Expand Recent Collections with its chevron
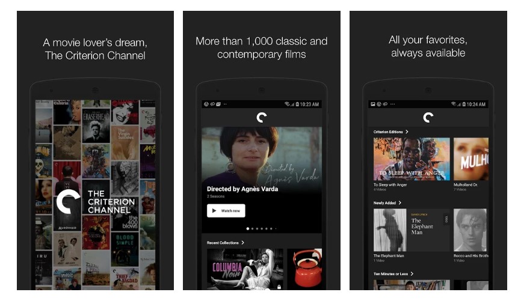The height and width of the screenshot is (304, 512). [242, 243]
